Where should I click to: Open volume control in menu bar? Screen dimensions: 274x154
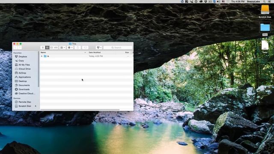tap(219, 2)
